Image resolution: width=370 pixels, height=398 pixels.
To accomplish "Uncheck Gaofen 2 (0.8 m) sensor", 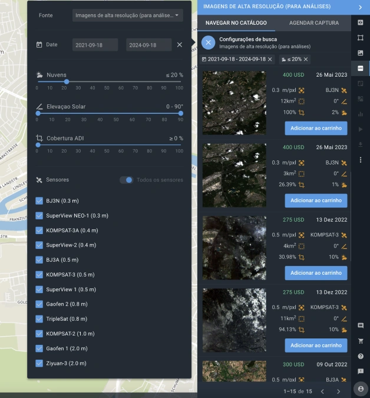I will pos(39,304).
